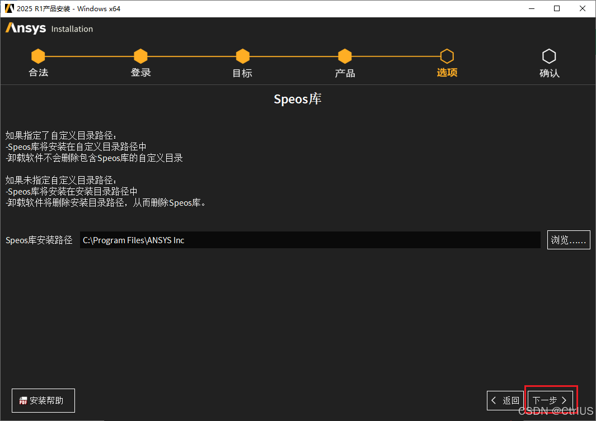Select the 合法 step label
596x421 pixels.
tap(39, 73)
